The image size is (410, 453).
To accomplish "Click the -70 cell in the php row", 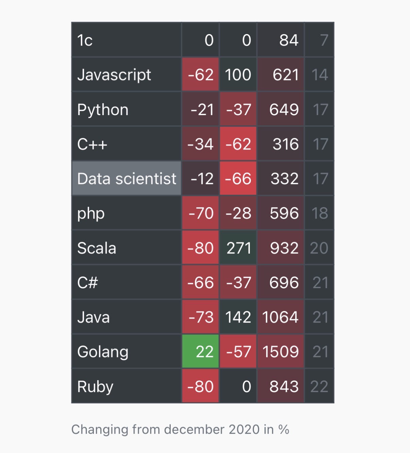I will click(x=201, y=214).
